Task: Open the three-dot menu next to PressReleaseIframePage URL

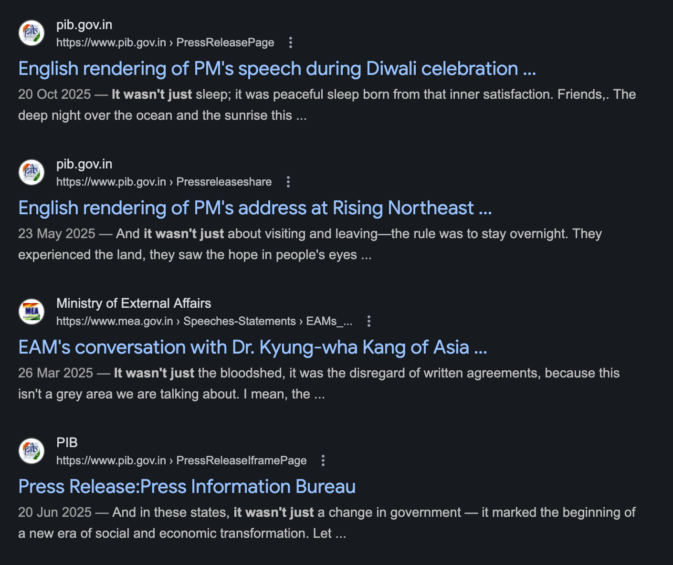Action: pos(323,460)
